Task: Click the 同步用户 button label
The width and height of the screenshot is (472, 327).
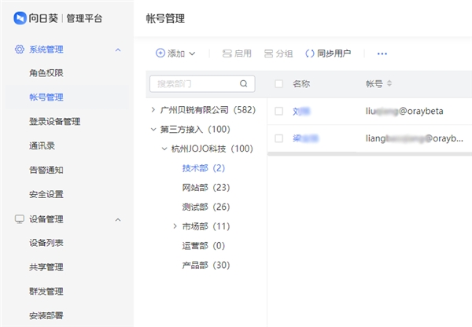Action: point(334,53)
